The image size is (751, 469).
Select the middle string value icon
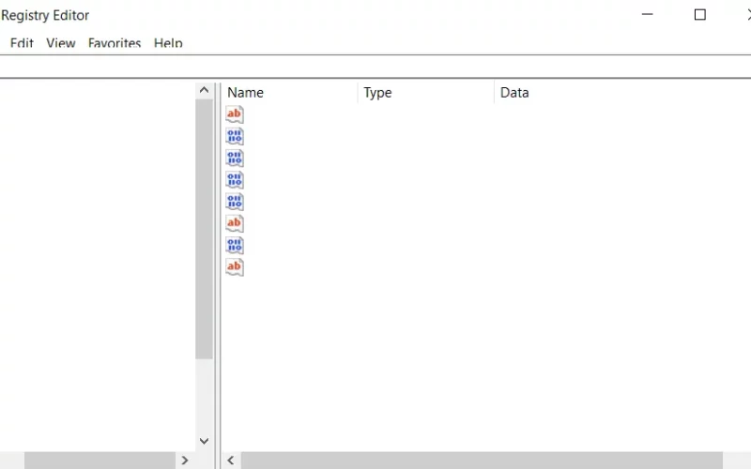click(x=235, y=223)
